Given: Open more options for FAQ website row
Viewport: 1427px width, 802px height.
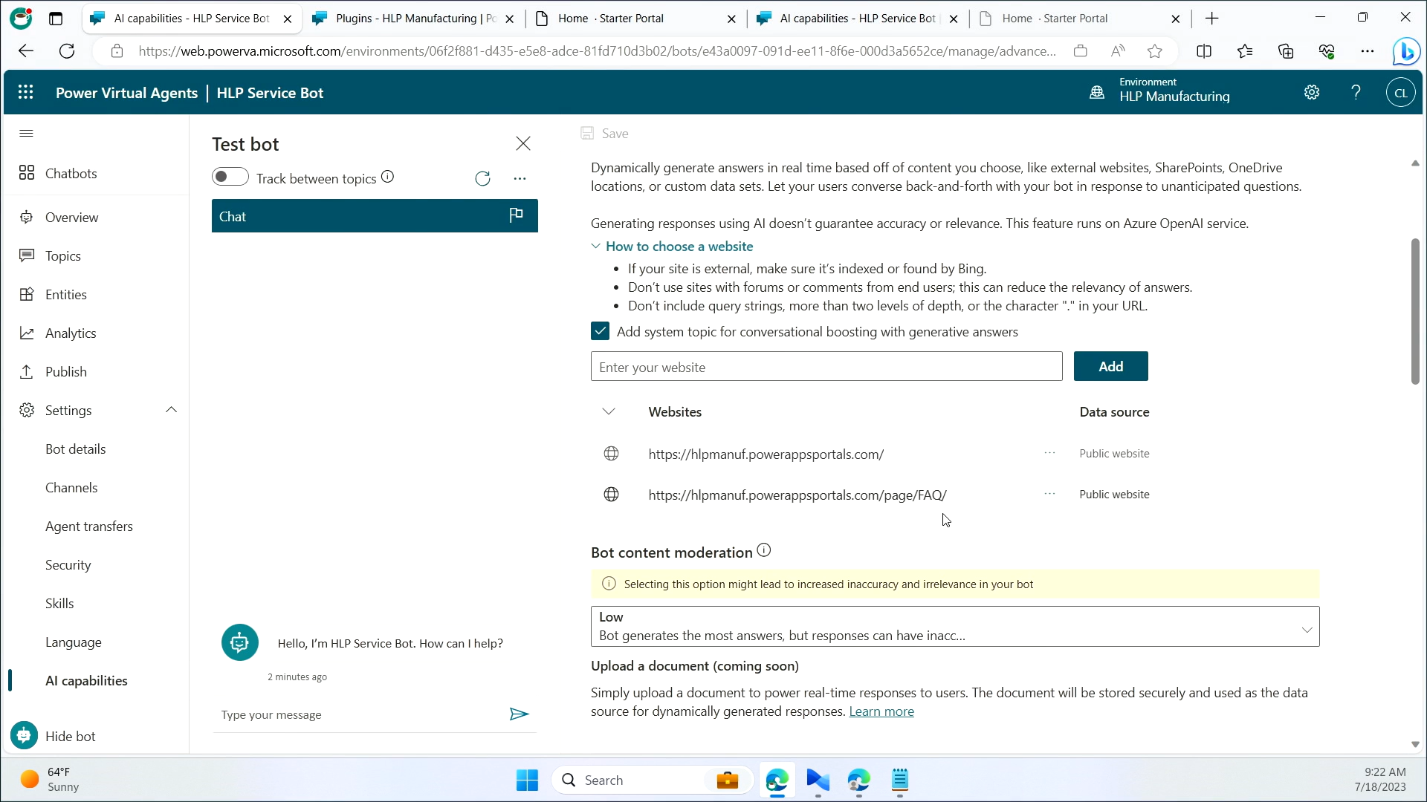Looking at the screenshot, I should (1049, 494).
